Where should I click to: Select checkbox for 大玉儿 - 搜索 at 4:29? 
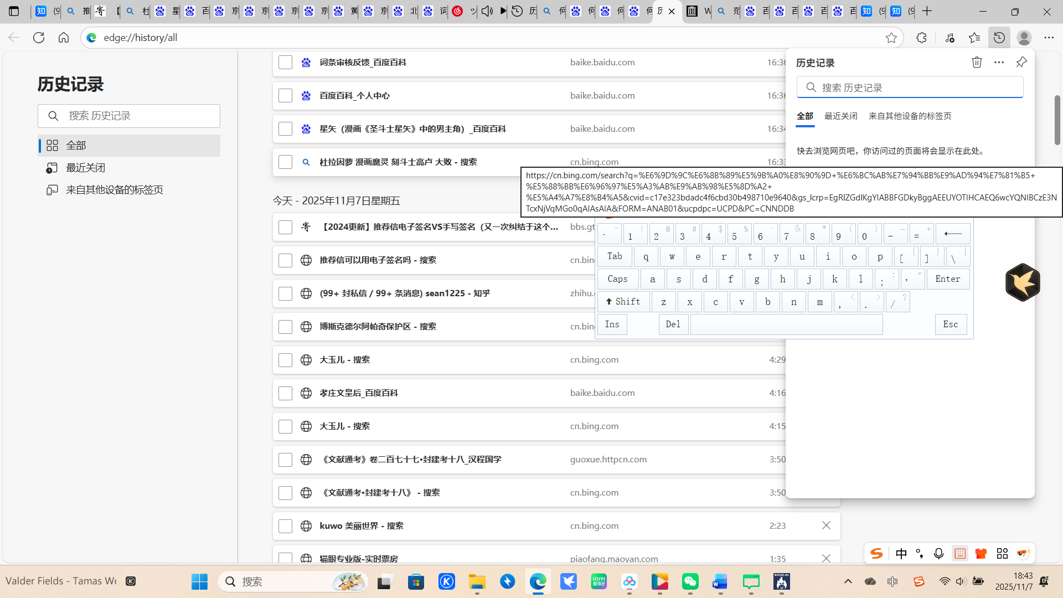click(x=285, y=360)
